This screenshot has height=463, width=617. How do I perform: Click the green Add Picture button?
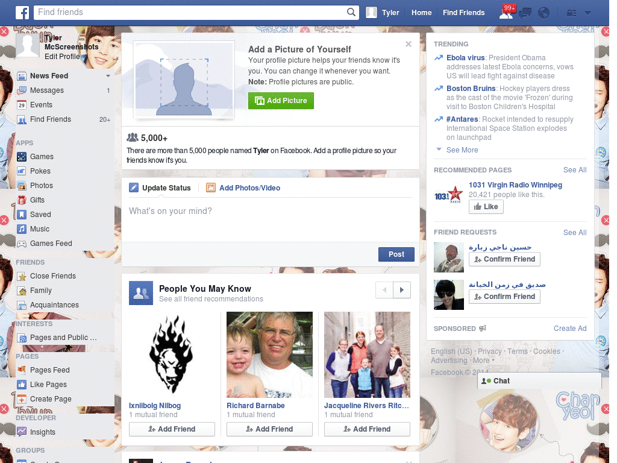281,101
